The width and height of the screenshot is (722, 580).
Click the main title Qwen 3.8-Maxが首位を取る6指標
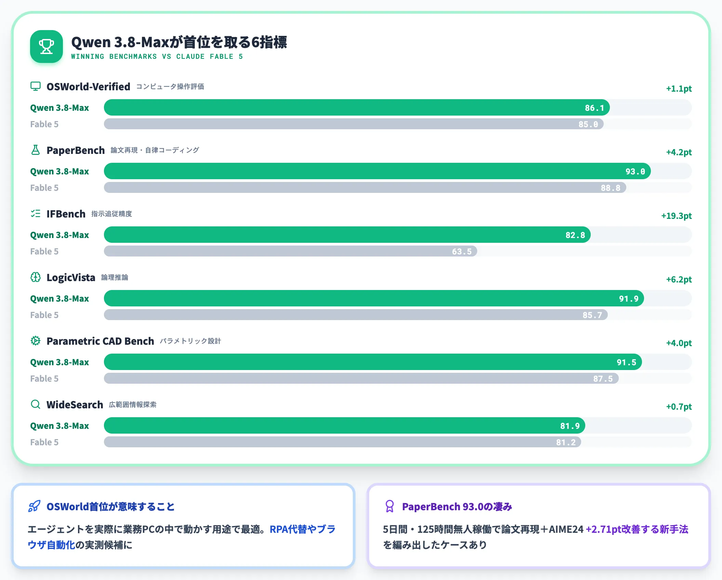tap(179, 42)
